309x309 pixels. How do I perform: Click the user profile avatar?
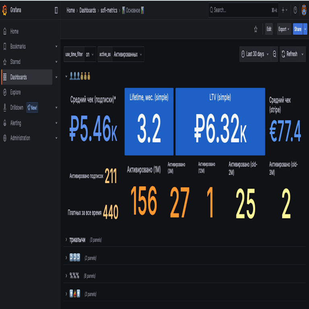coord(304,10)
